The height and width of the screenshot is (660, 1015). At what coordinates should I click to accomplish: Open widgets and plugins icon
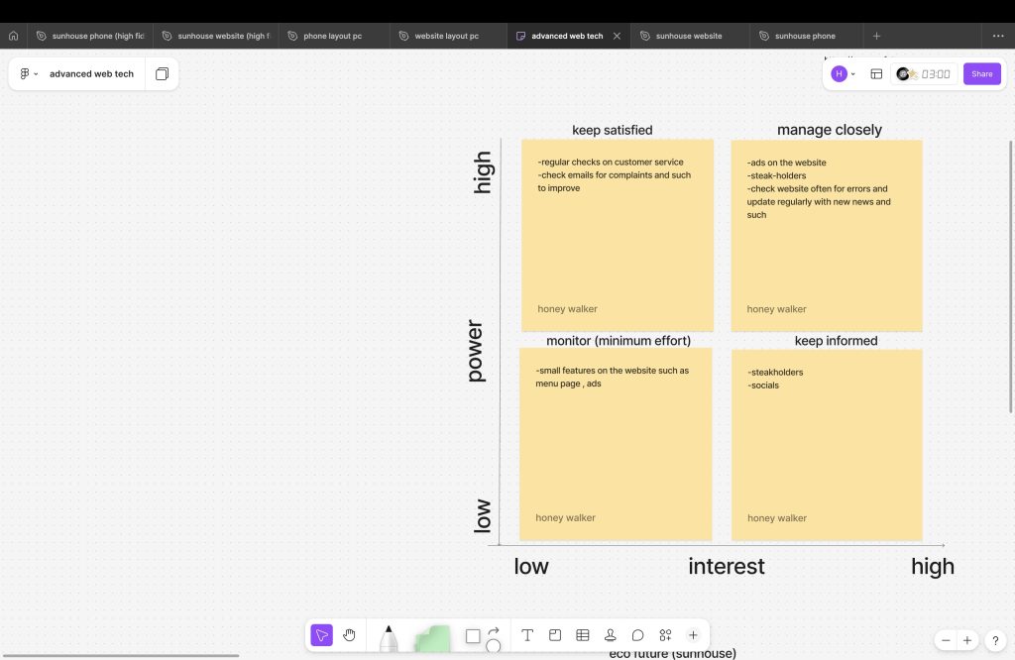coord(666,635)
